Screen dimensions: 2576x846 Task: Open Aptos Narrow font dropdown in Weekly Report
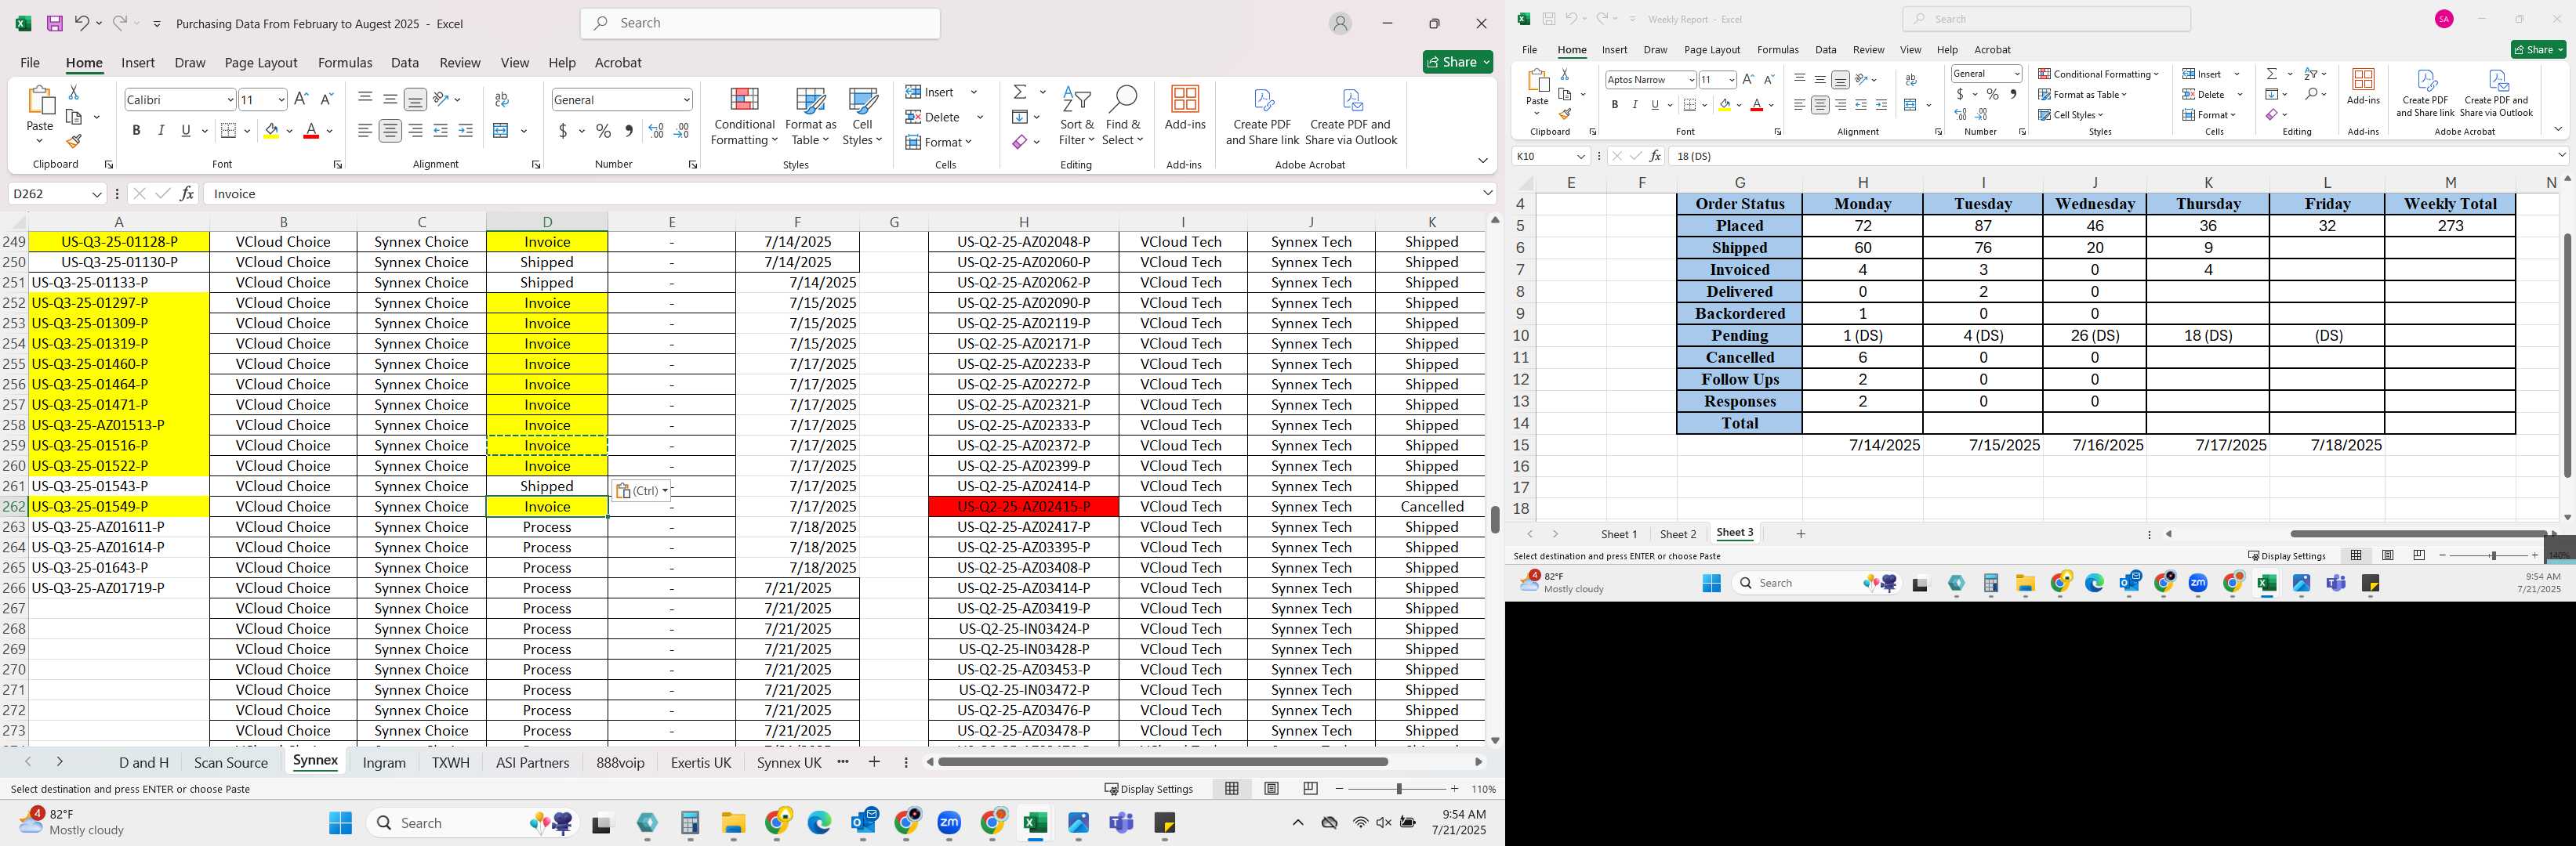1691,80
